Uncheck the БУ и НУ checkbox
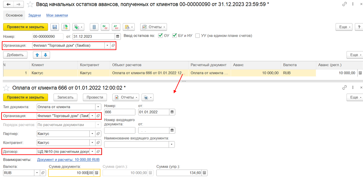Image resolution: width=363 pixels, height=178 pixels. [174, 36]
